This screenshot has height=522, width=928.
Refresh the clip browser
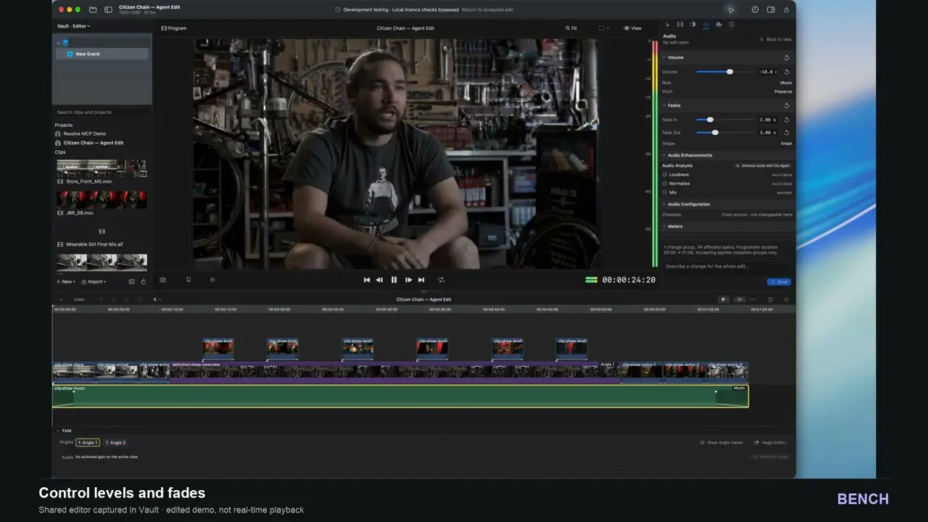pos(144,281)
